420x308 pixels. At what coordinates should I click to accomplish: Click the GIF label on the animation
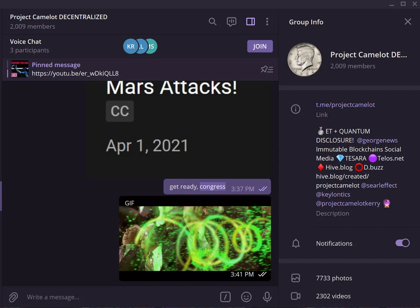click(130, 203)
